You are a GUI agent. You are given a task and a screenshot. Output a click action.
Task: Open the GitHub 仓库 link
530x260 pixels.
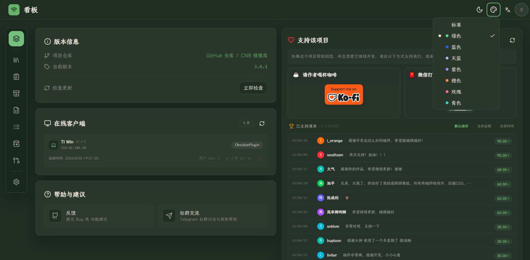point(220,56)
